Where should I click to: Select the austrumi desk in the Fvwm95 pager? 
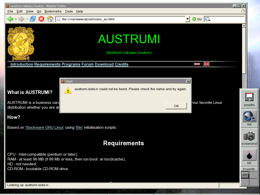click(x=245, y=175)
